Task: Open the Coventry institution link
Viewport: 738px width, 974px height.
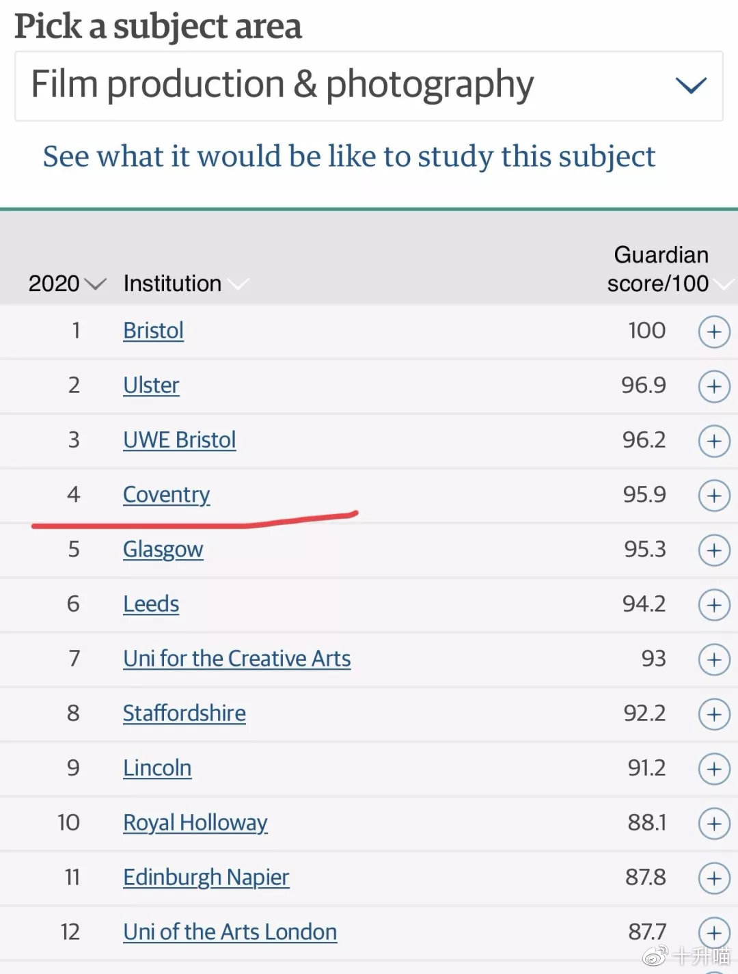Action: point(166,495)
